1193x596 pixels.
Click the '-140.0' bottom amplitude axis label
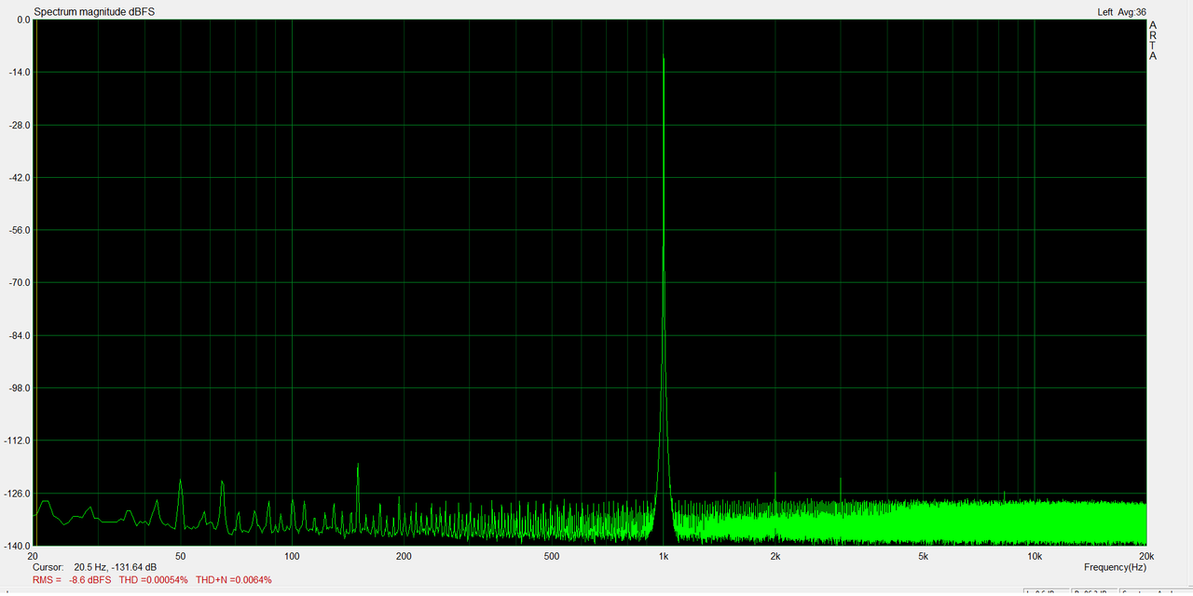click(x=17, y=546)
